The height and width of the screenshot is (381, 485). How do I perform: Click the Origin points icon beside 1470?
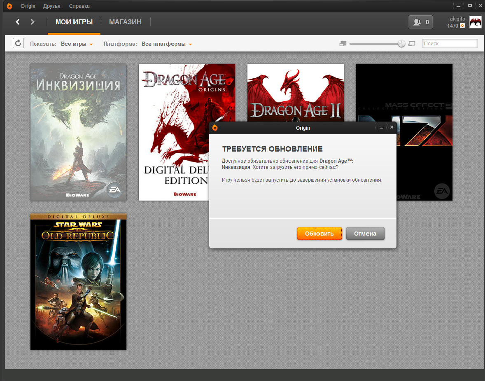coord(462,26)
